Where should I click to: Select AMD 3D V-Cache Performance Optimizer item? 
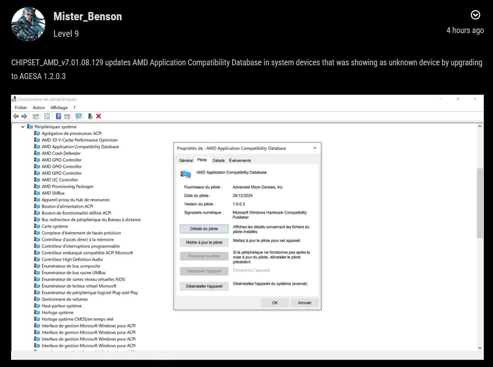coord(80,140)
